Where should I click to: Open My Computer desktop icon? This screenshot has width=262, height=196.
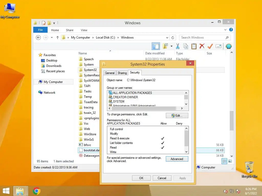coord(10,10)
